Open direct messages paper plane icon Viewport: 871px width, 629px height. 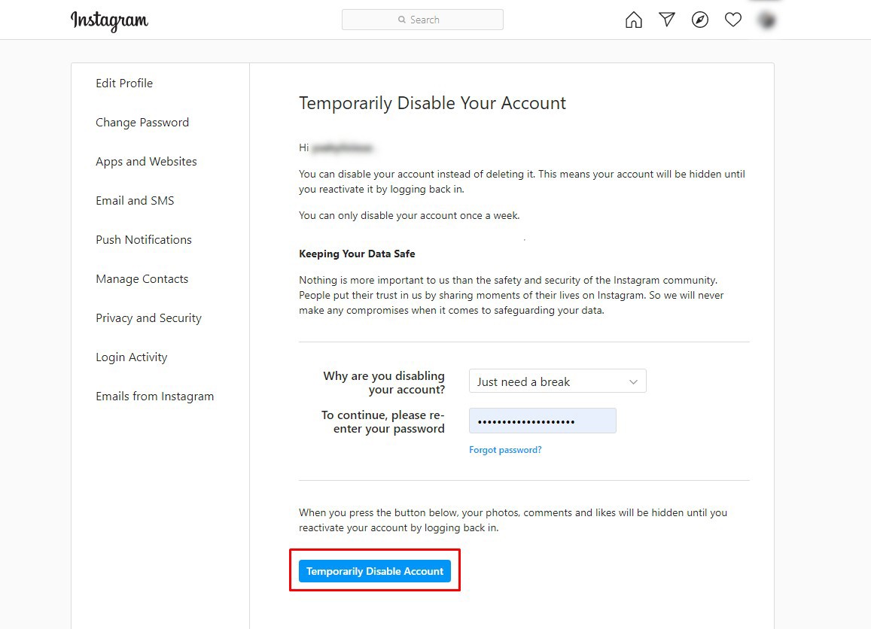[x=667, y=20]
